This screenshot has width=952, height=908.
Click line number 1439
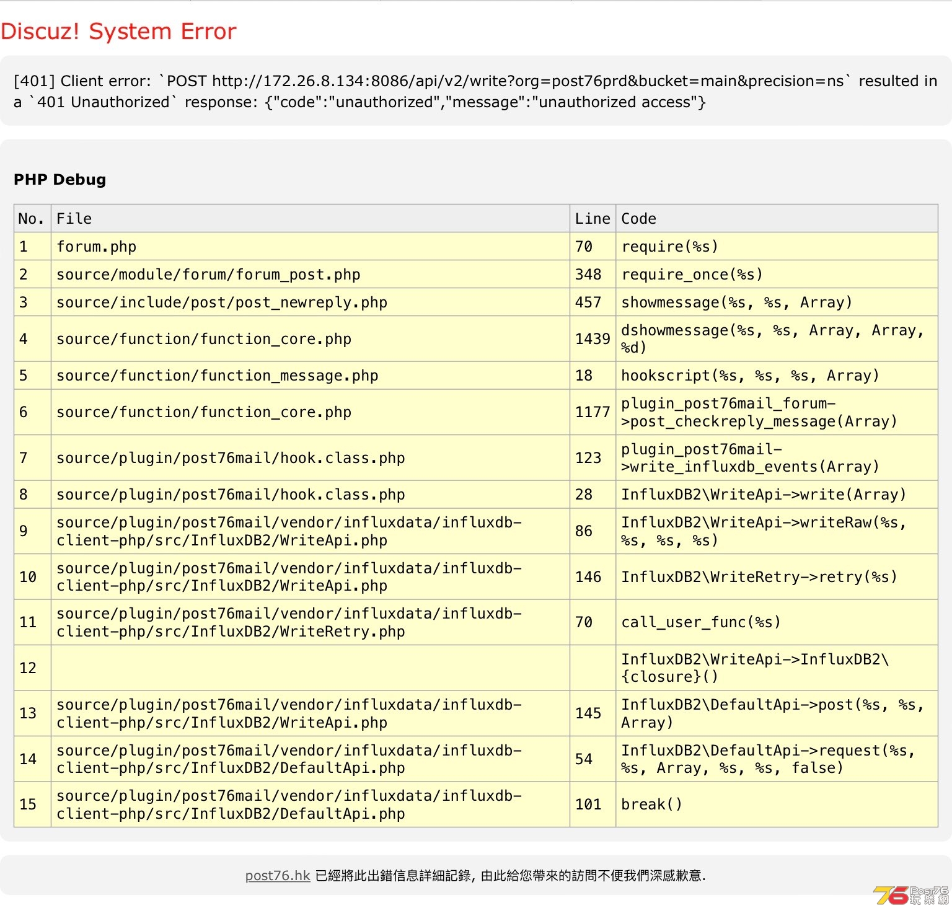[593, 338]
